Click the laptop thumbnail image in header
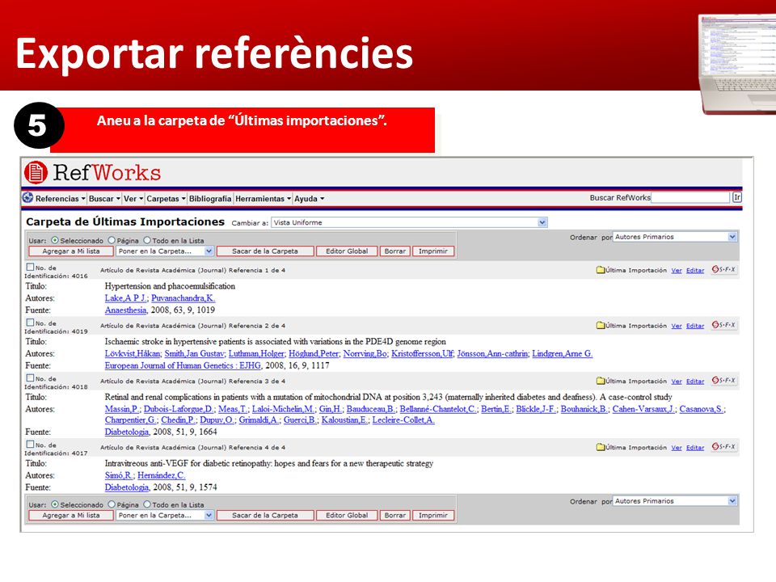The image size is (776, 582). [x=737, y=65]
